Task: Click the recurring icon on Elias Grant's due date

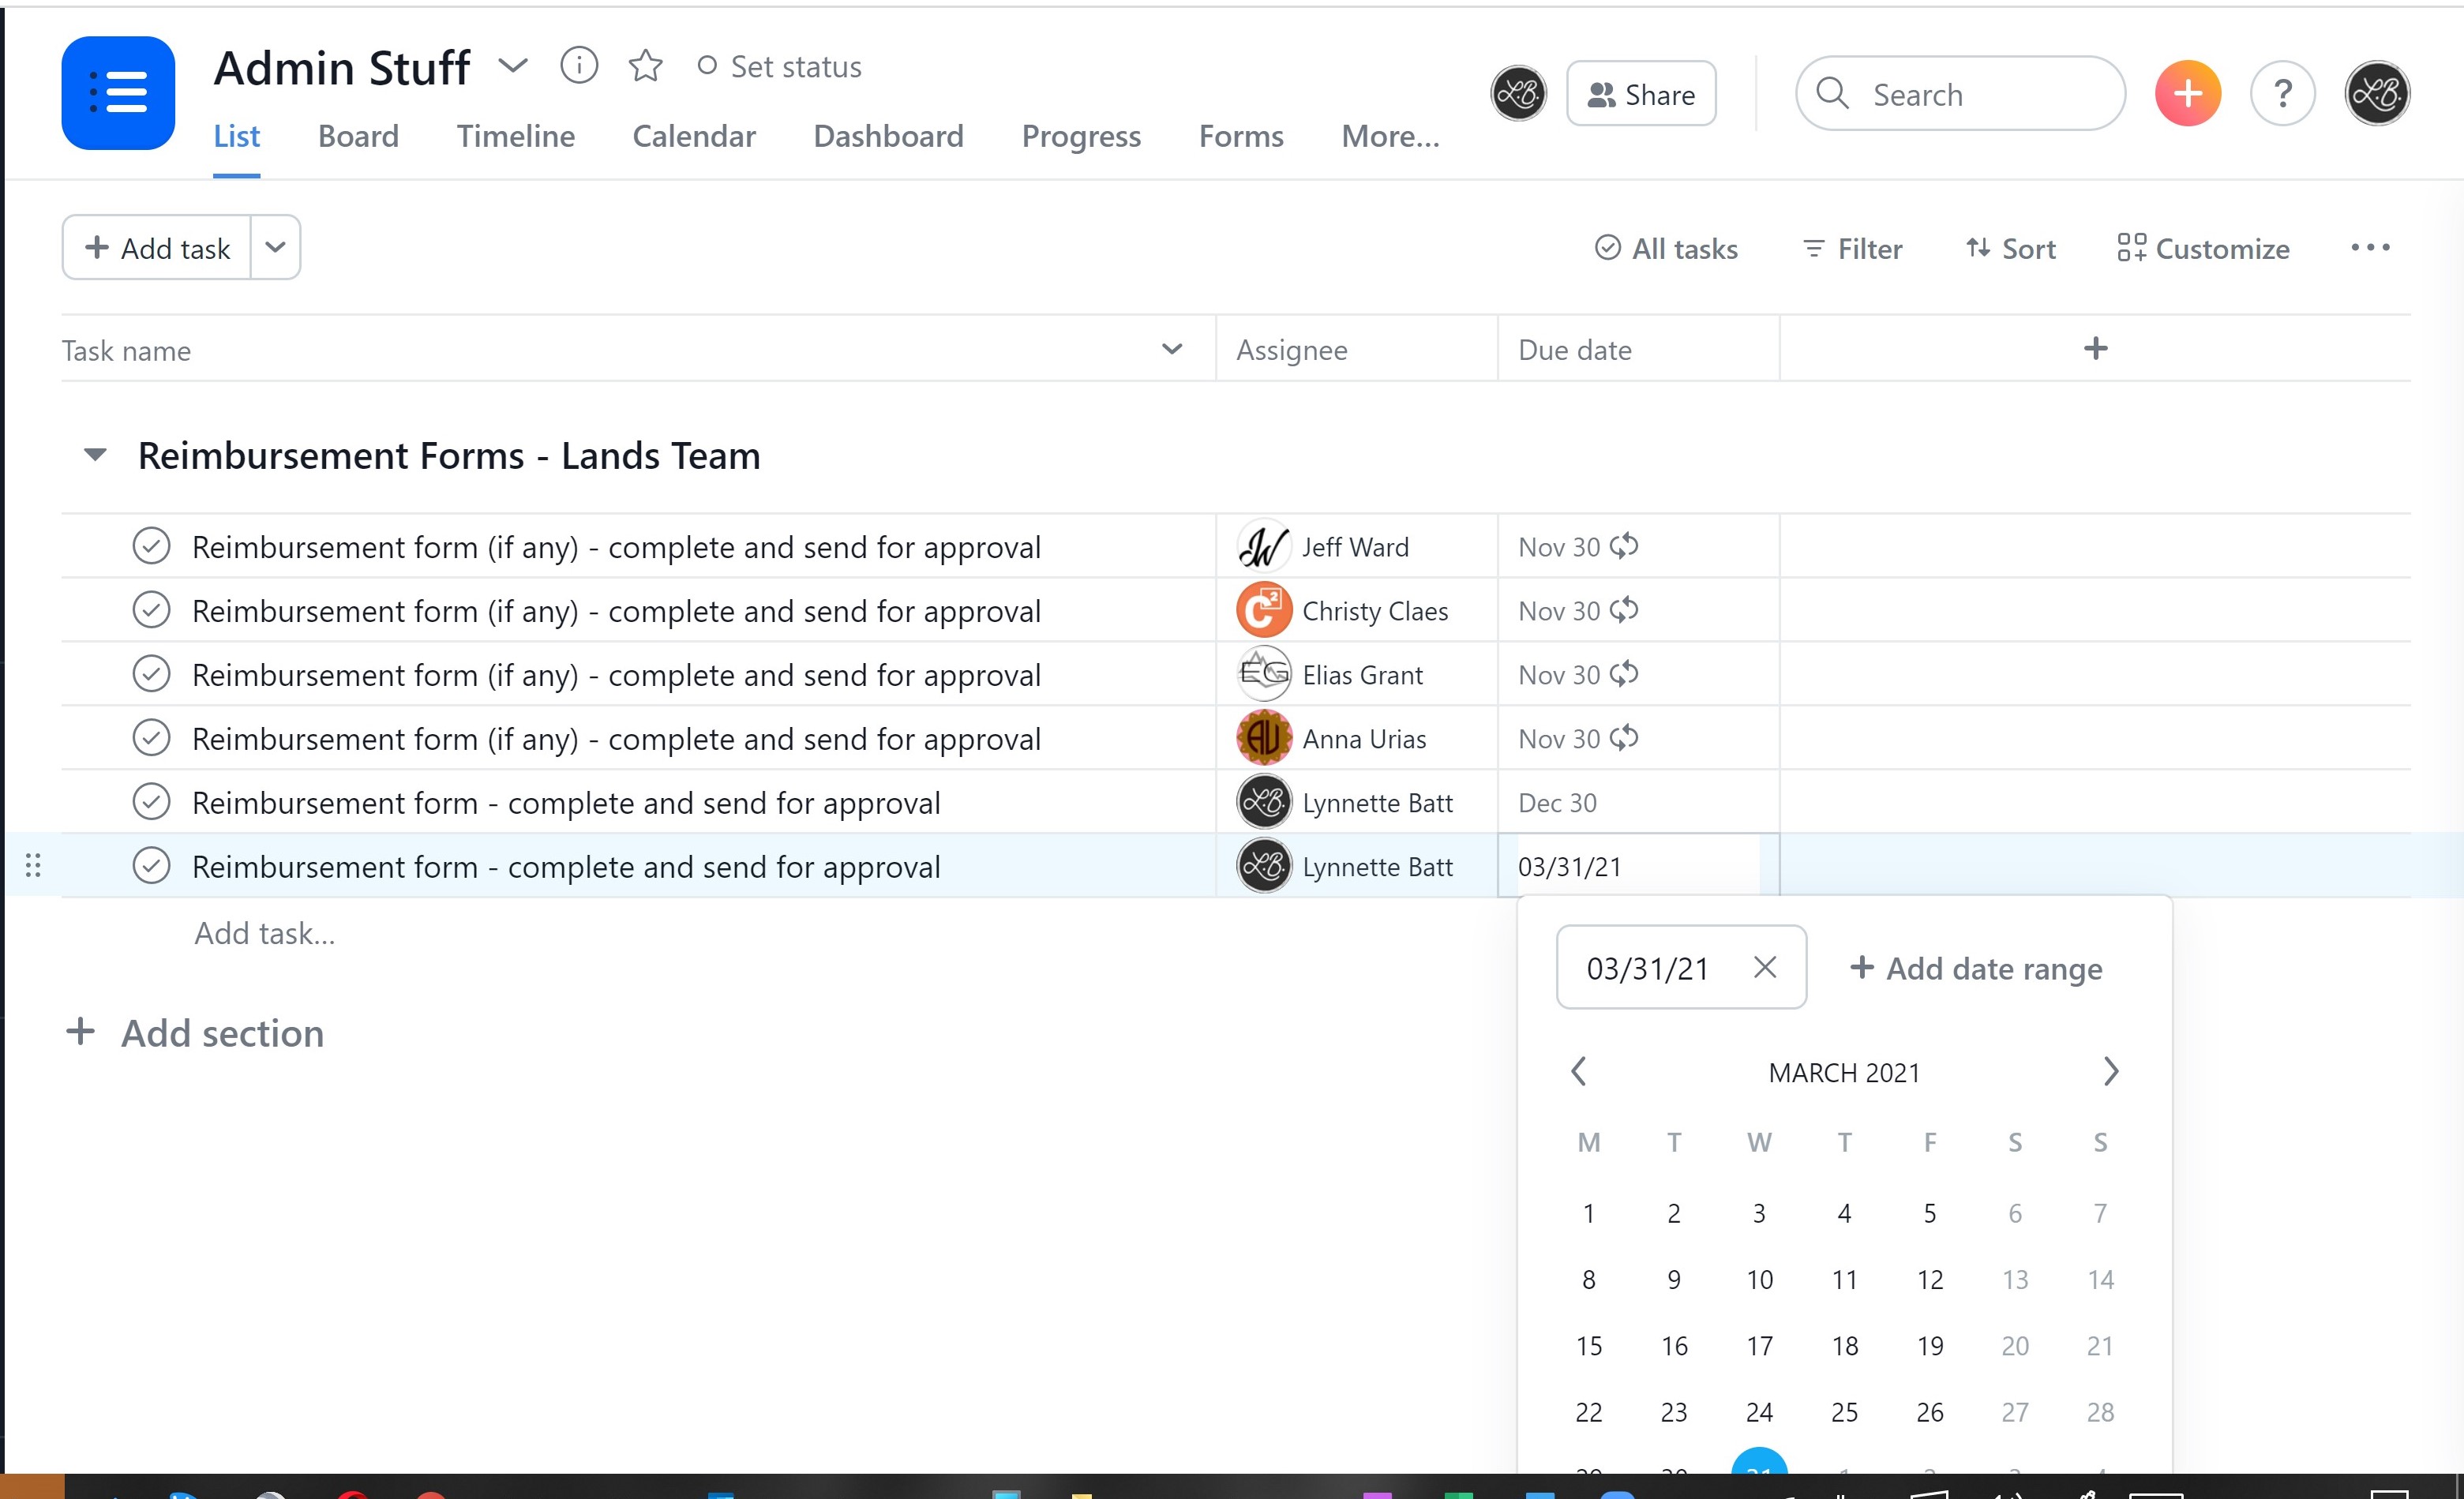Action: tap(1624, 674)
